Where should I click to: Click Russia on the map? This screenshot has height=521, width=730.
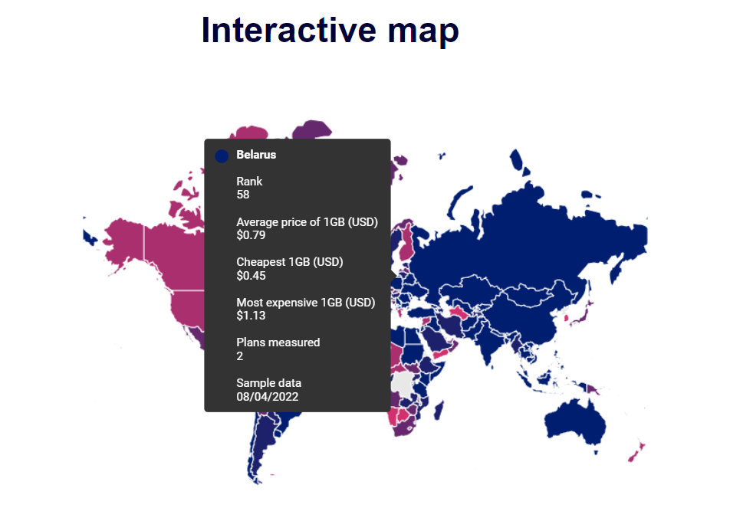[x=535, y=233]
